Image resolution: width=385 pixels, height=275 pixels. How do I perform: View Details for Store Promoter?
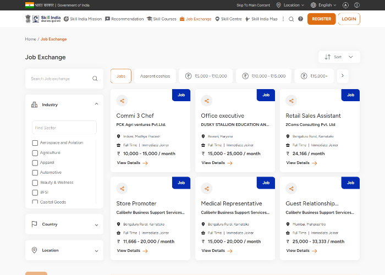[x=133, y=251]
